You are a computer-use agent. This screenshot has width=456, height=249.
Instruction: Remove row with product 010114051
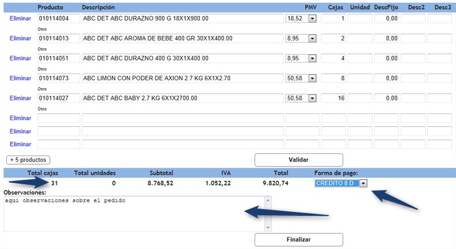point(20,58)
